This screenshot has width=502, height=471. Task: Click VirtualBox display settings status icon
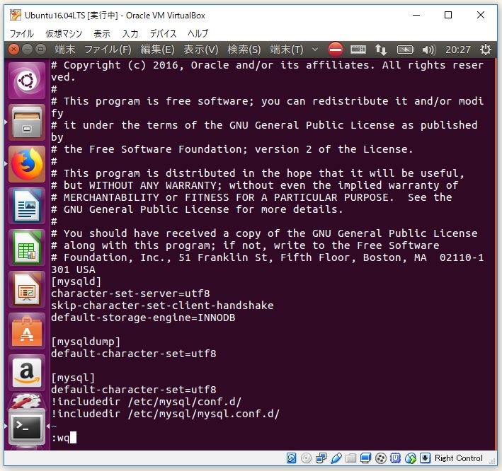pos(365,458)
